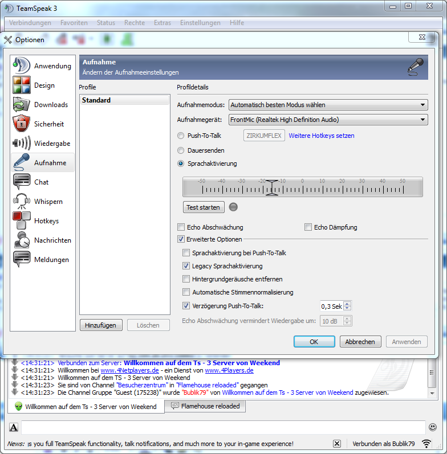Viewport: 447px width, 454px height.
Task: Open the Sicherheit shield icon
Action: click(22, 124)
